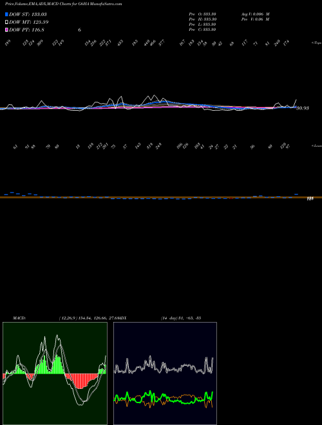Click the magenta DOW PT legend swatch
This screenshot has height=425, width=322.
(6, 30)
